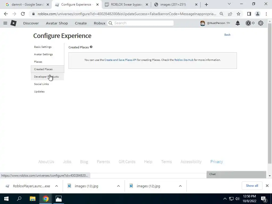
Task: Open the Chrome three-dot menu
Action: (266, 14)
